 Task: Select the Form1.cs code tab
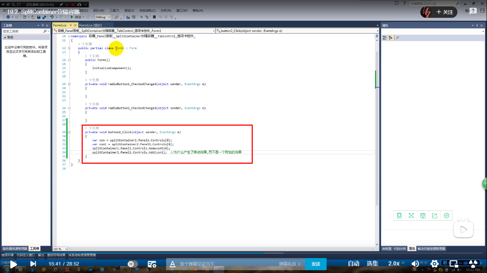click(60, 25)
